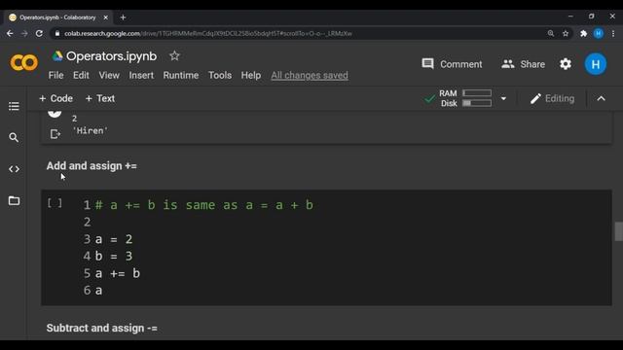The width and height of the screenshot is (623, 350).
Task: Open RAM and Disk resource indicator
Action: (x=465, y=98)
